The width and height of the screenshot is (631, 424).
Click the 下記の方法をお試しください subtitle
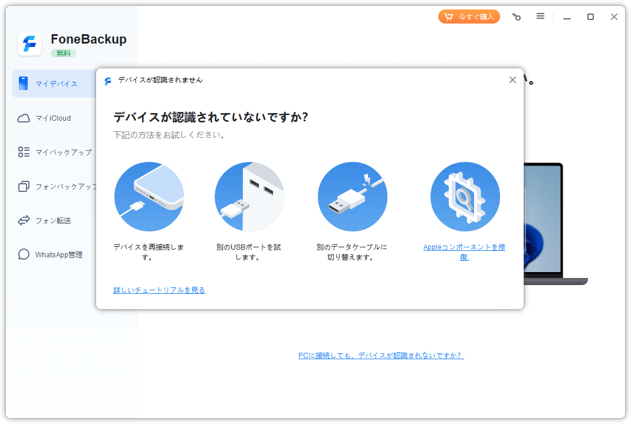tap(169, 135)
